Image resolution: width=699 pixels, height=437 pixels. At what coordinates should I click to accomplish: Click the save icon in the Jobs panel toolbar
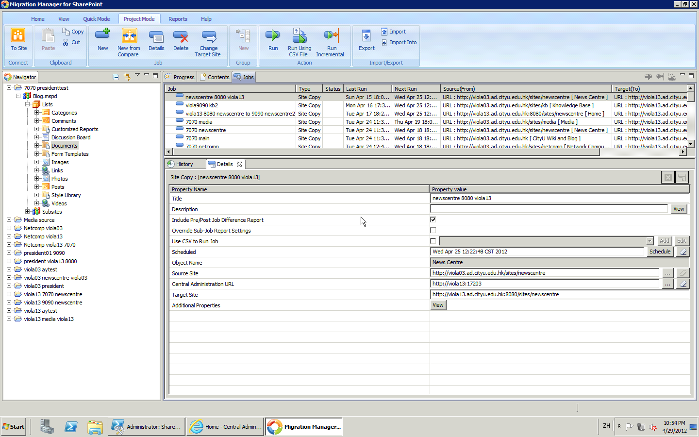click(672, 76)
